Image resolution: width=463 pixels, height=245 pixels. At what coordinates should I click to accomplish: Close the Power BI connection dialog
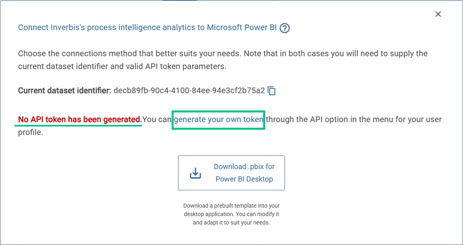point(438,14)
